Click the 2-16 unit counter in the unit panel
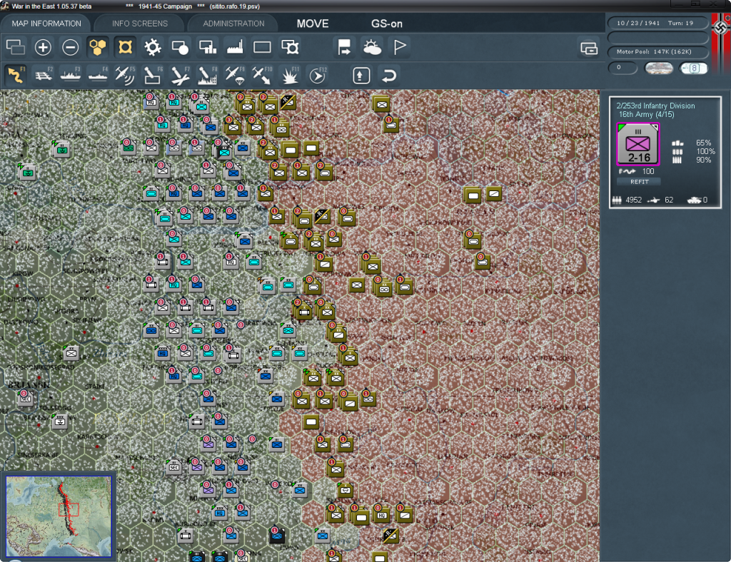 pyautogui.click(x=637, y=144)
